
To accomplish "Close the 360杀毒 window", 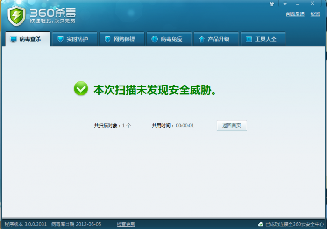I will (312, 4).
